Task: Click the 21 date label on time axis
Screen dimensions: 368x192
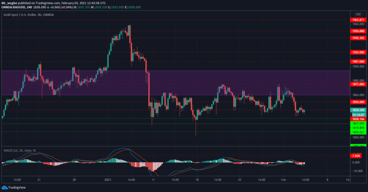Action: click(39, 180)
